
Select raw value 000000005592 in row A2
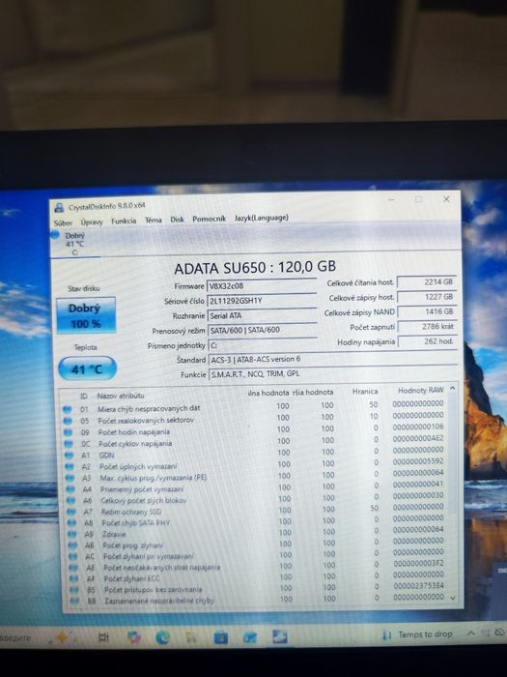(418, 461)
